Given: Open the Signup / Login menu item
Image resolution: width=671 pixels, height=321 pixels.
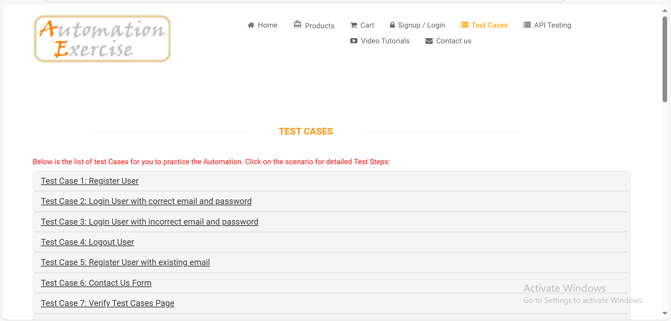Looking at the screenshot, I should click(421, 25).
